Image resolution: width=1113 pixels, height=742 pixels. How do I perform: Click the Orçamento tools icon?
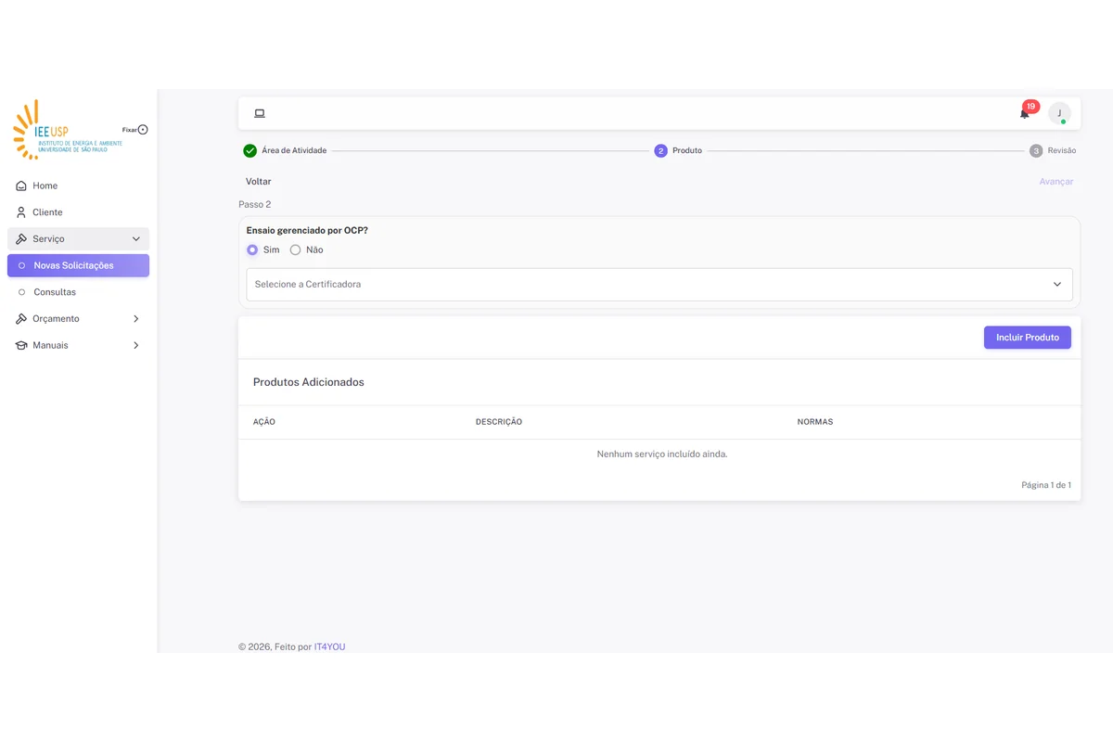tap(21, 318)
